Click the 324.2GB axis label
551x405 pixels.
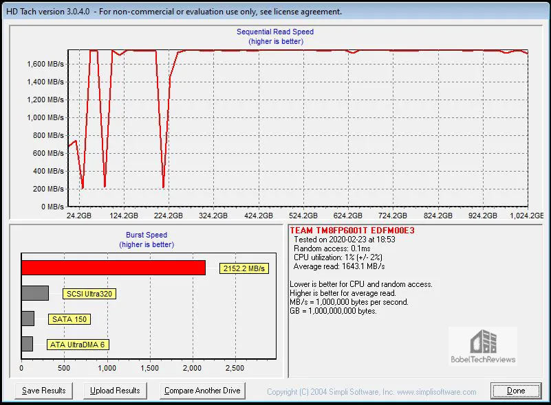[213, 216]
